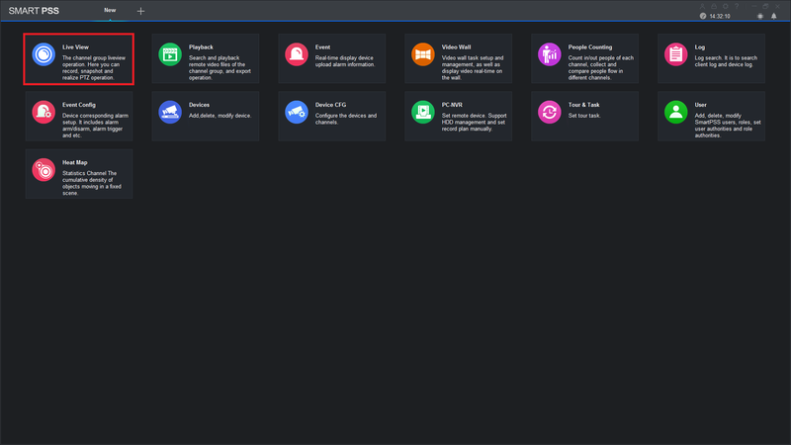Screen dimensions: 791x445
Task: Open the Devices management icon
Action: [170, 112]
